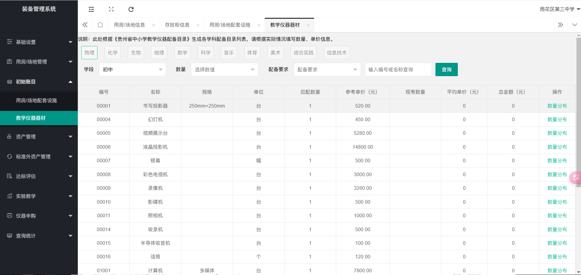The height and width of the screenshot is (275, 581).
Task: Open the 数量 选择数值 dropdown
Action: coord(224,70)
